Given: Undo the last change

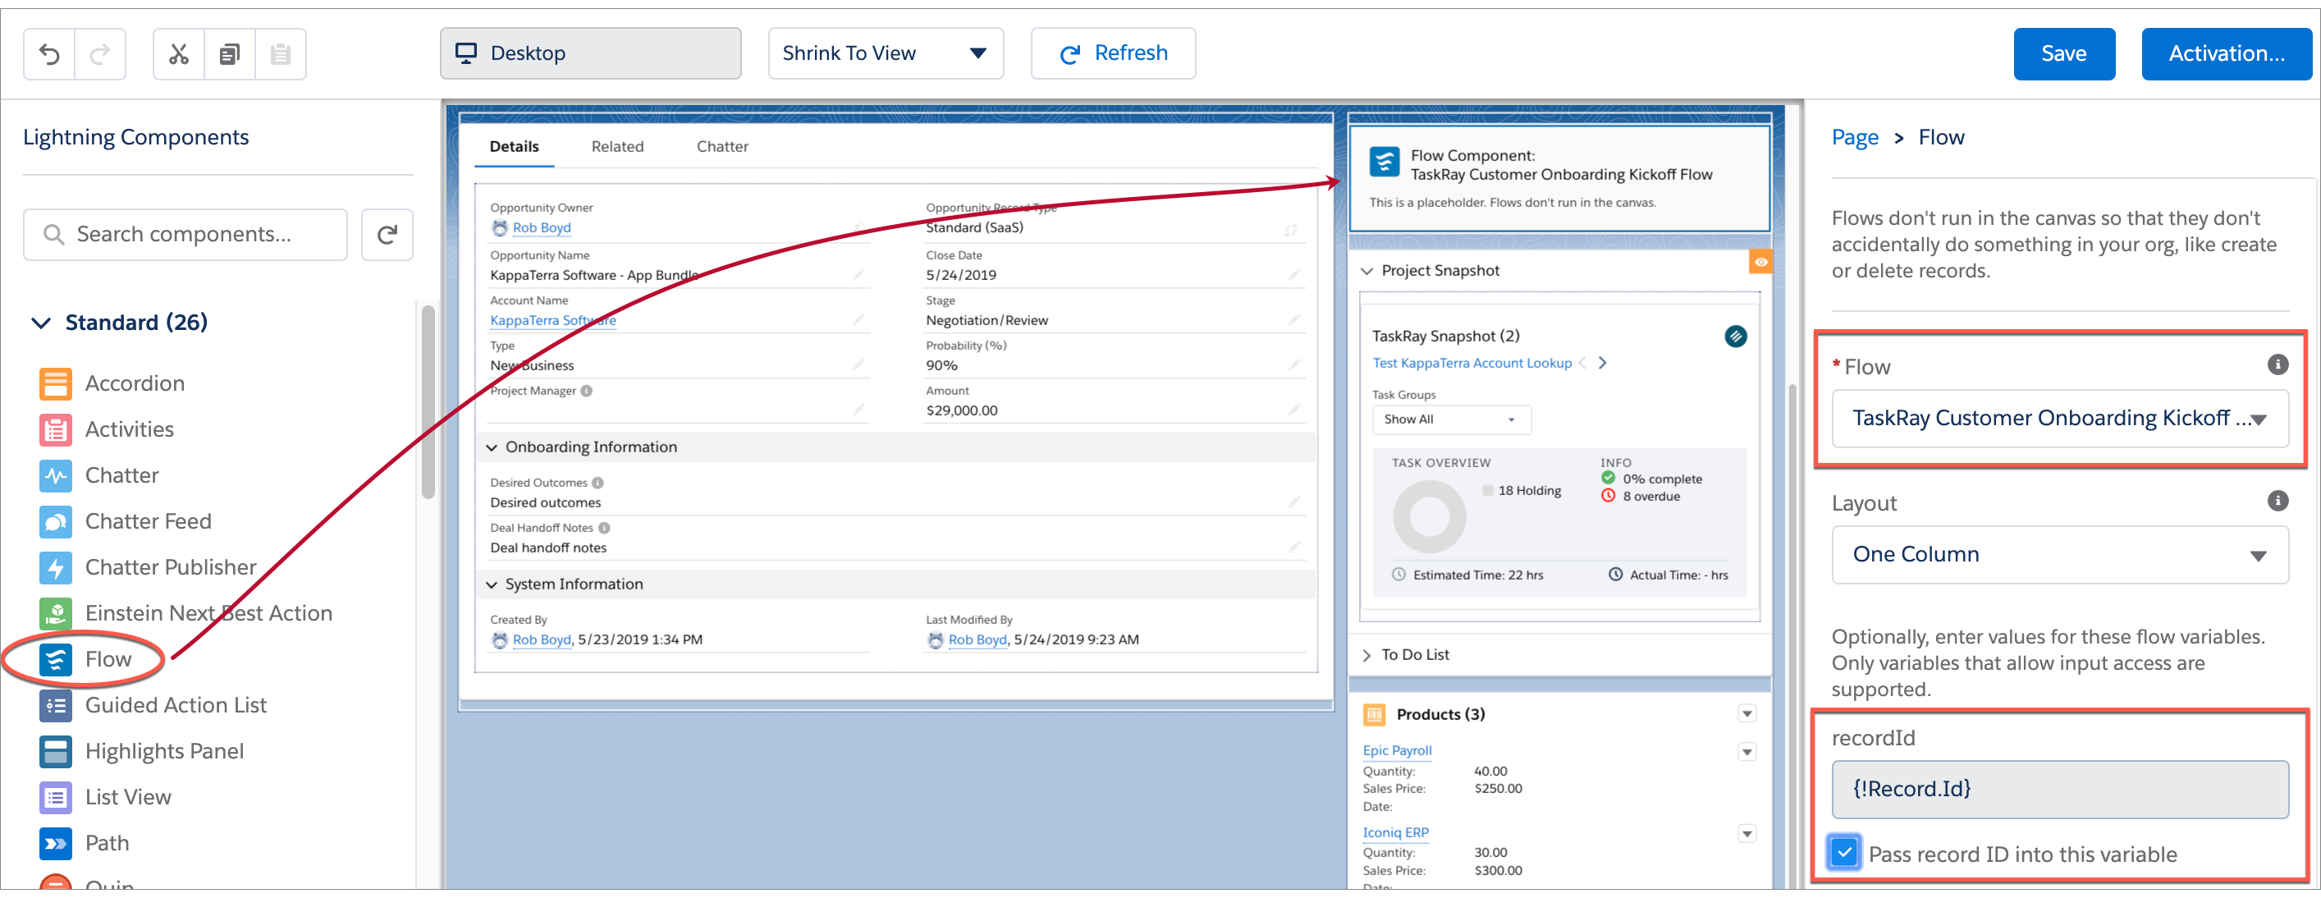Looking at the screenshot, I should (49, 54).
